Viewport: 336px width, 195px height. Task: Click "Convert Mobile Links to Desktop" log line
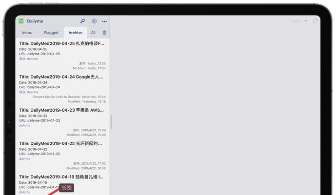[69, 97]
